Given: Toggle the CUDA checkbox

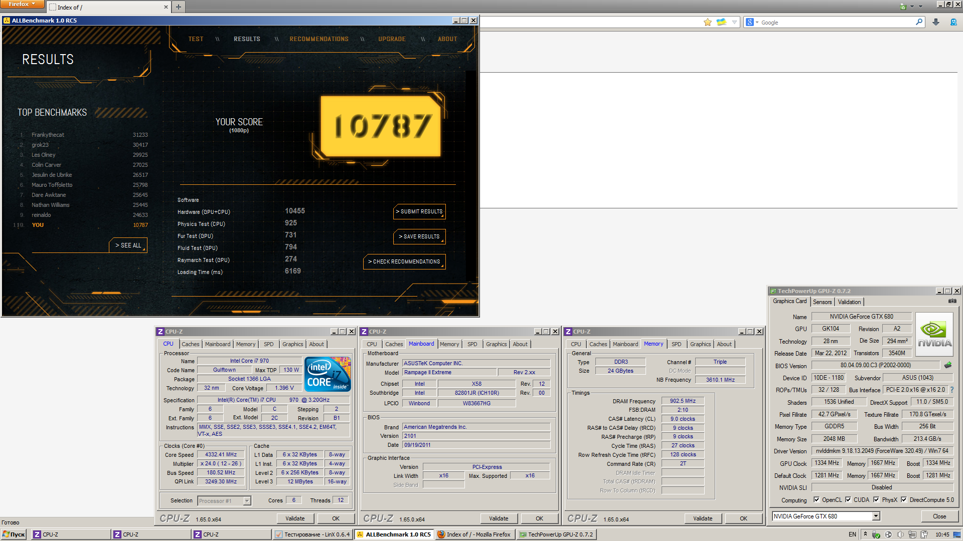Looking at the screenshot, I should pos(848,499).
